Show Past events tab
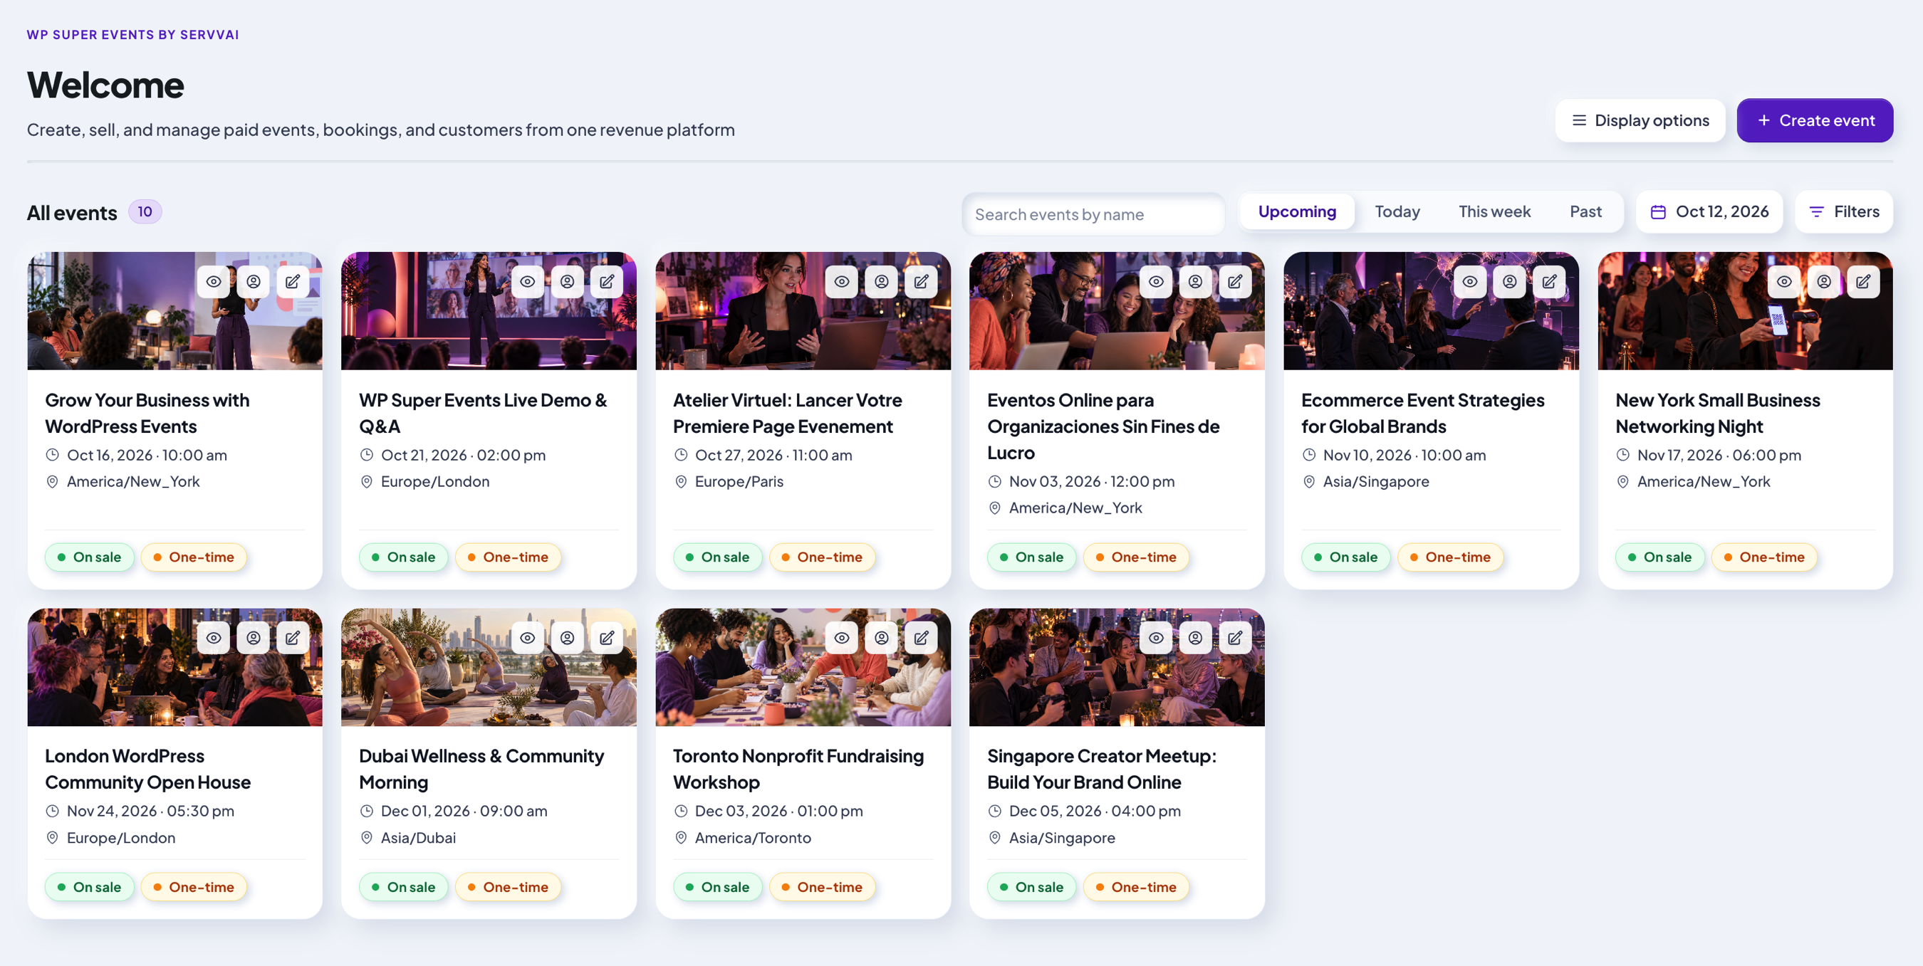 click(x=1585, y=212)
